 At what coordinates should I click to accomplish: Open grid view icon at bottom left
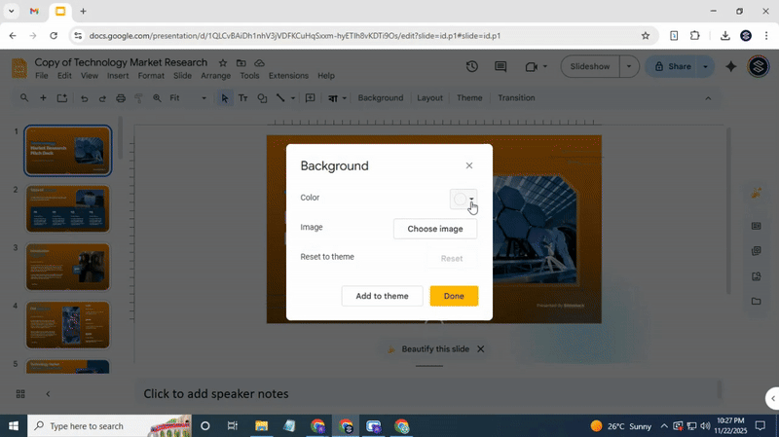pos(20,394)
